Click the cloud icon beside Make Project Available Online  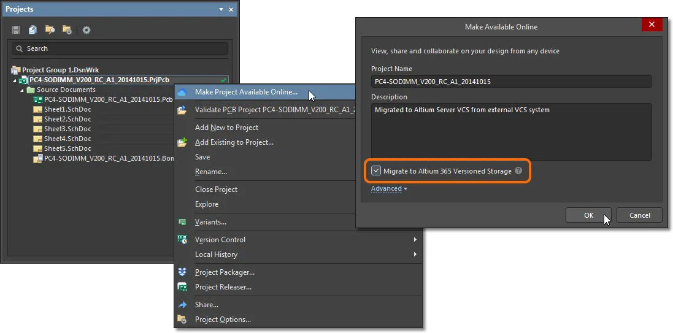pyautogui.click(x=182, y=92)
